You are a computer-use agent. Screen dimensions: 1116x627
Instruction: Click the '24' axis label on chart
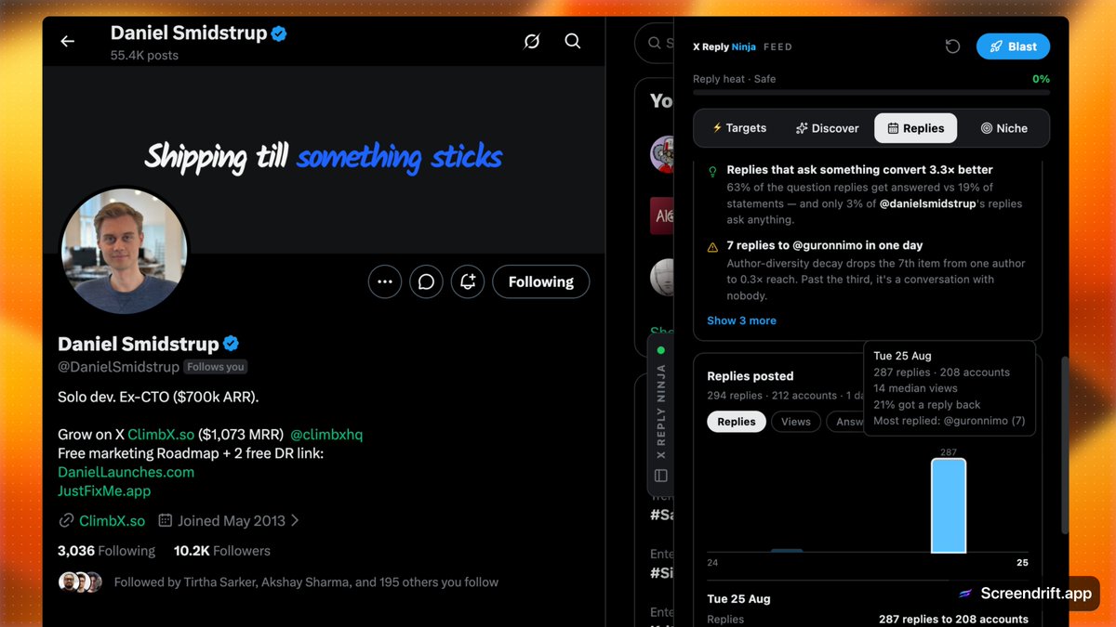pyautogui.click(x=712, y=563)
